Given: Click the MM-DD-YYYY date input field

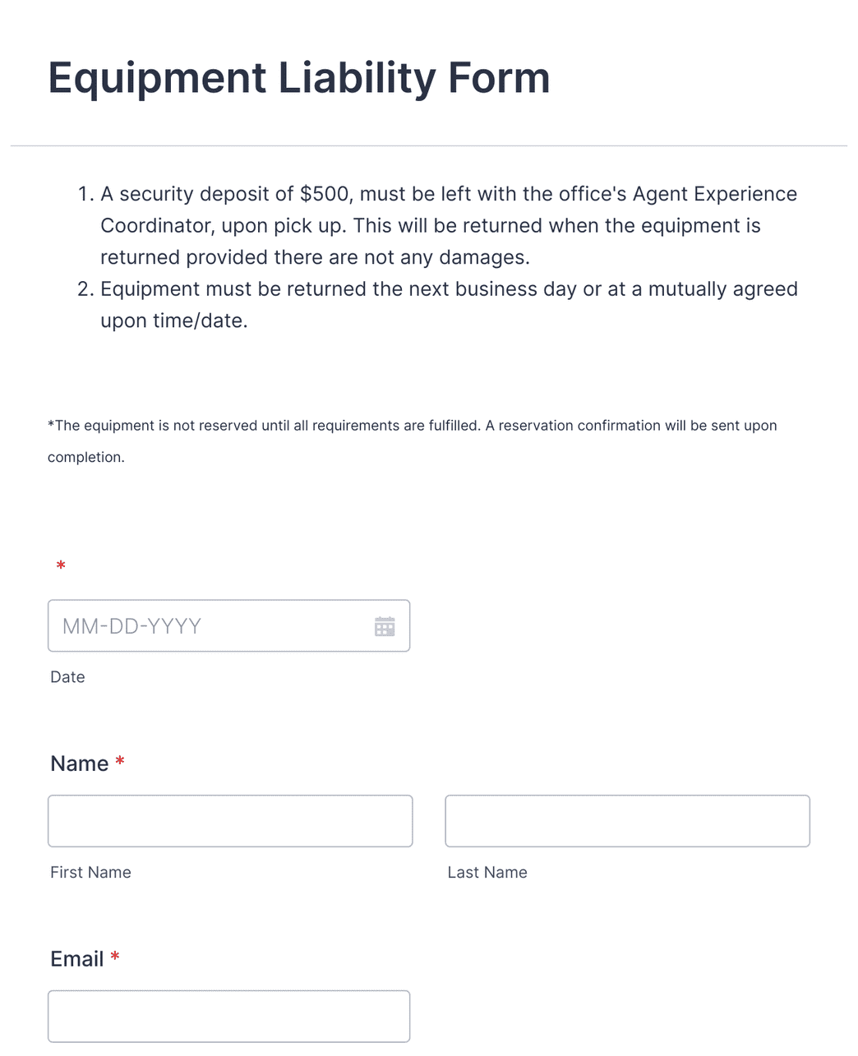Looking at the screenshot, I should pos(205,626).
